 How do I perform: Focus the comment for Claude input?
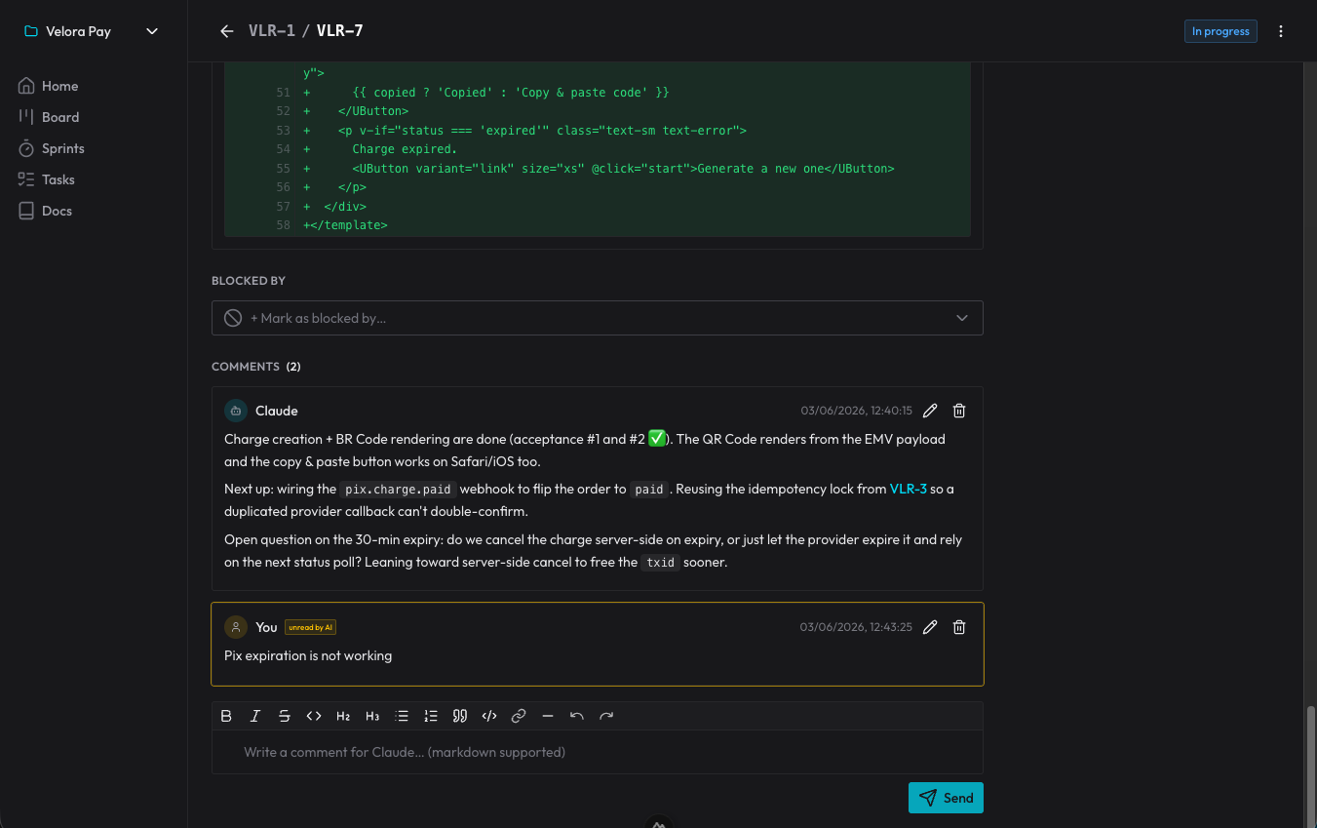coord(598,752)
